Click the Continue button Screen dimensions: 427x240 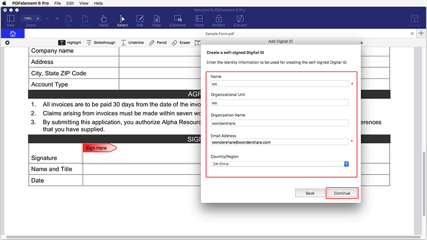click(x=342, y=193)
